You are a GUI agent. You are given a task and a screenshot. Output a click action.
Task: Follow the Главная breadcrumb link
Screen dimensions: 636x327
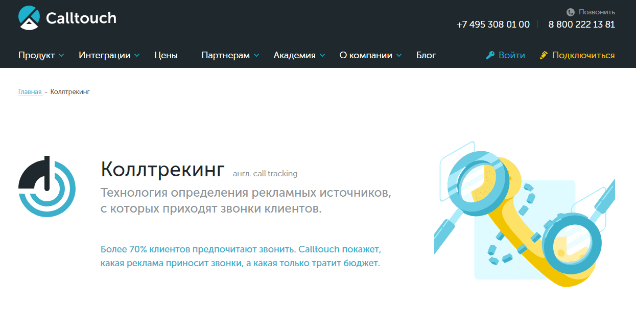pyautogui.click(x=30, y=92)
